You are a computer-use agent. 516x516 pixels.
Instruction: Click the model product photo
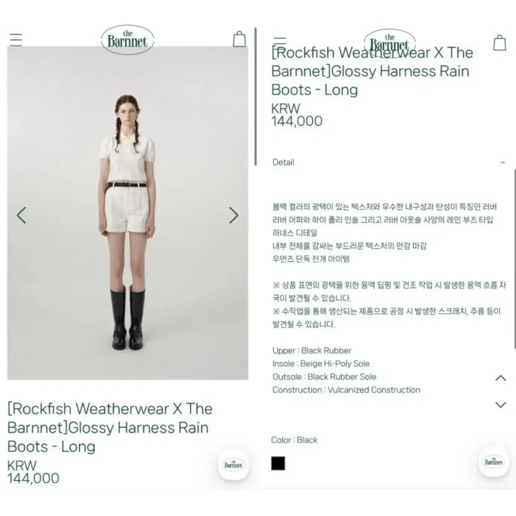point(128,213)
